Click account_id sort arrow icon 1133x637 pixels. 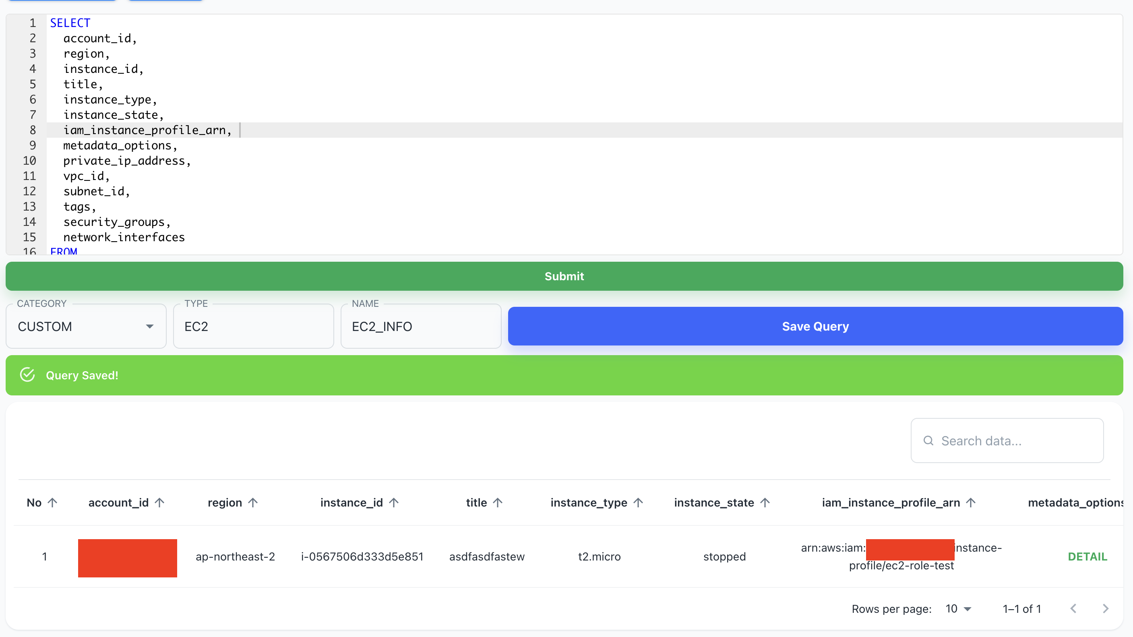coord(160,503)
